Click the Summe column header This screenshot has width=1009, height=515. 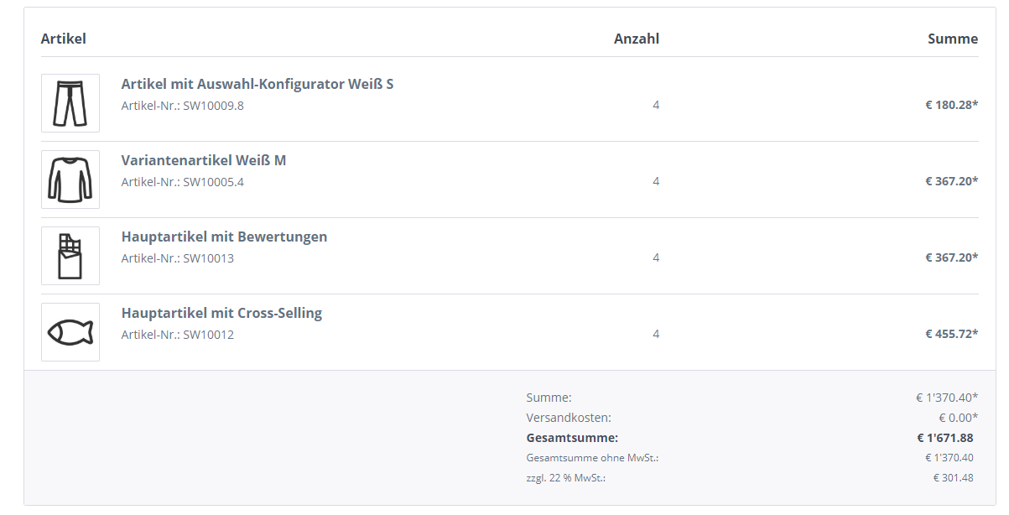coord(953,39)
